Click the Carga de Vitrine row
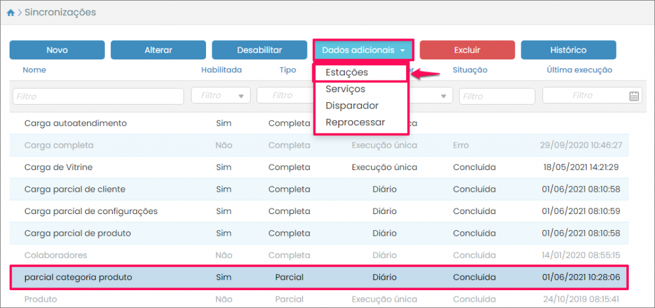 coord(320,167)
